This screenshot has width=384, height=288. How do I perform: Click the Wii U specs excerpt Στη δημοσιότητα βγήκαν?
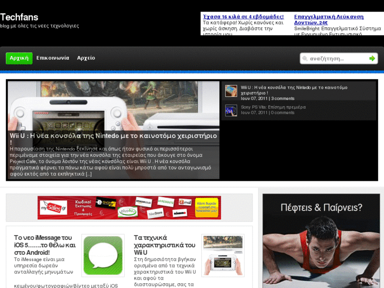tap(165, 272)
